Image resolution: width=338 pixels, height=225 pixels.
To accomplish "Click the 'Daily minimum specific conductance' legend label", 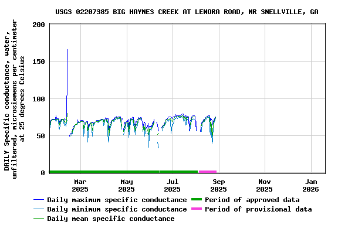I will pyautogui.click(x=117, y=209).
